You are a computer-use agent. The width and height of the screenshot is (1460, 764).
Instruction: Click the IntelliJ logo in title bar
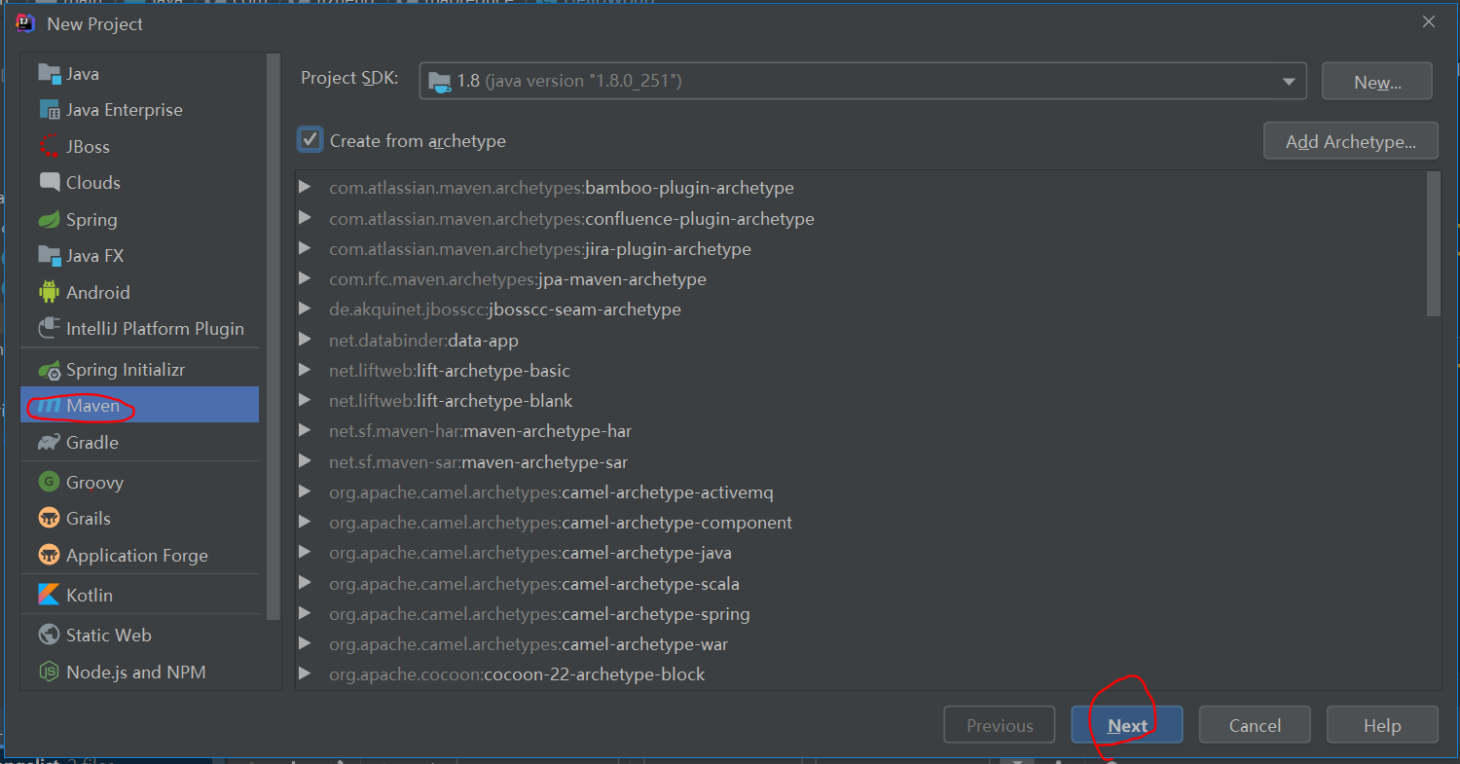pyautogui.click(x=25, y=23)
